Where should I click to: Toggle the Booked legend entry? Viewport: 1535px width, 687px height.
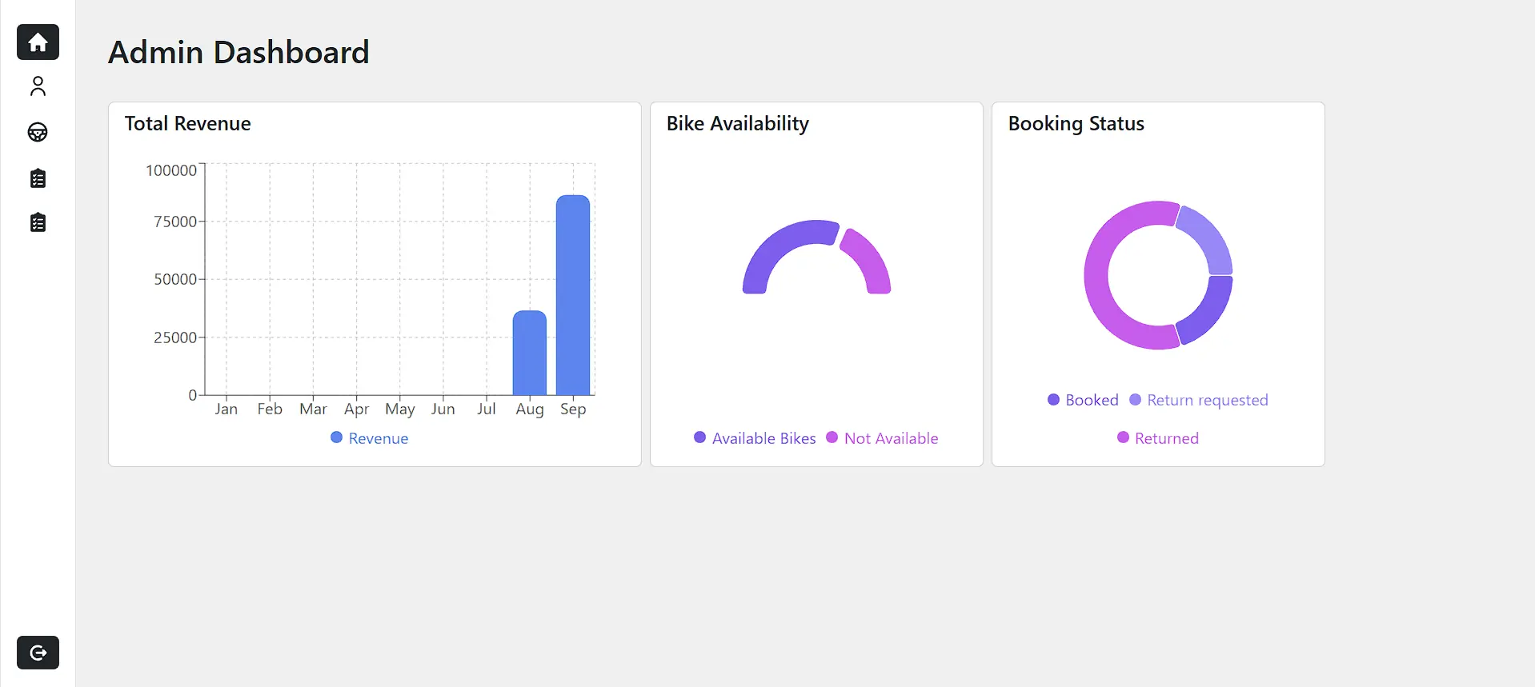coord(1083,400)
